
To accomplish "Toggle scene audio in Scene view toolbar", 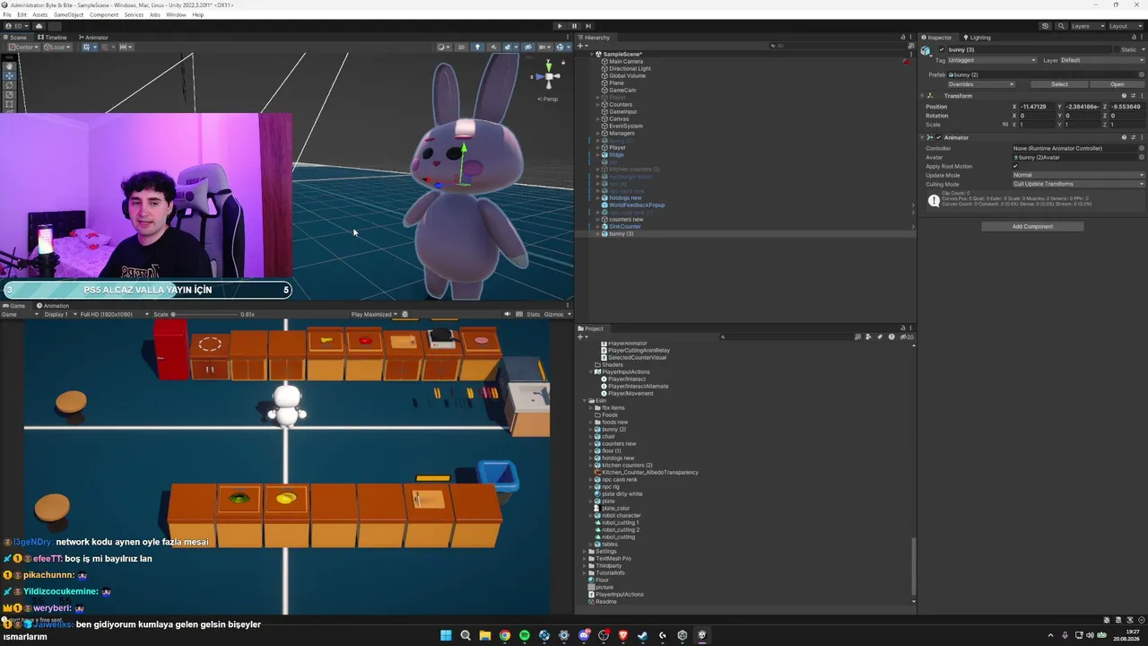I will (x=492, y=47).
